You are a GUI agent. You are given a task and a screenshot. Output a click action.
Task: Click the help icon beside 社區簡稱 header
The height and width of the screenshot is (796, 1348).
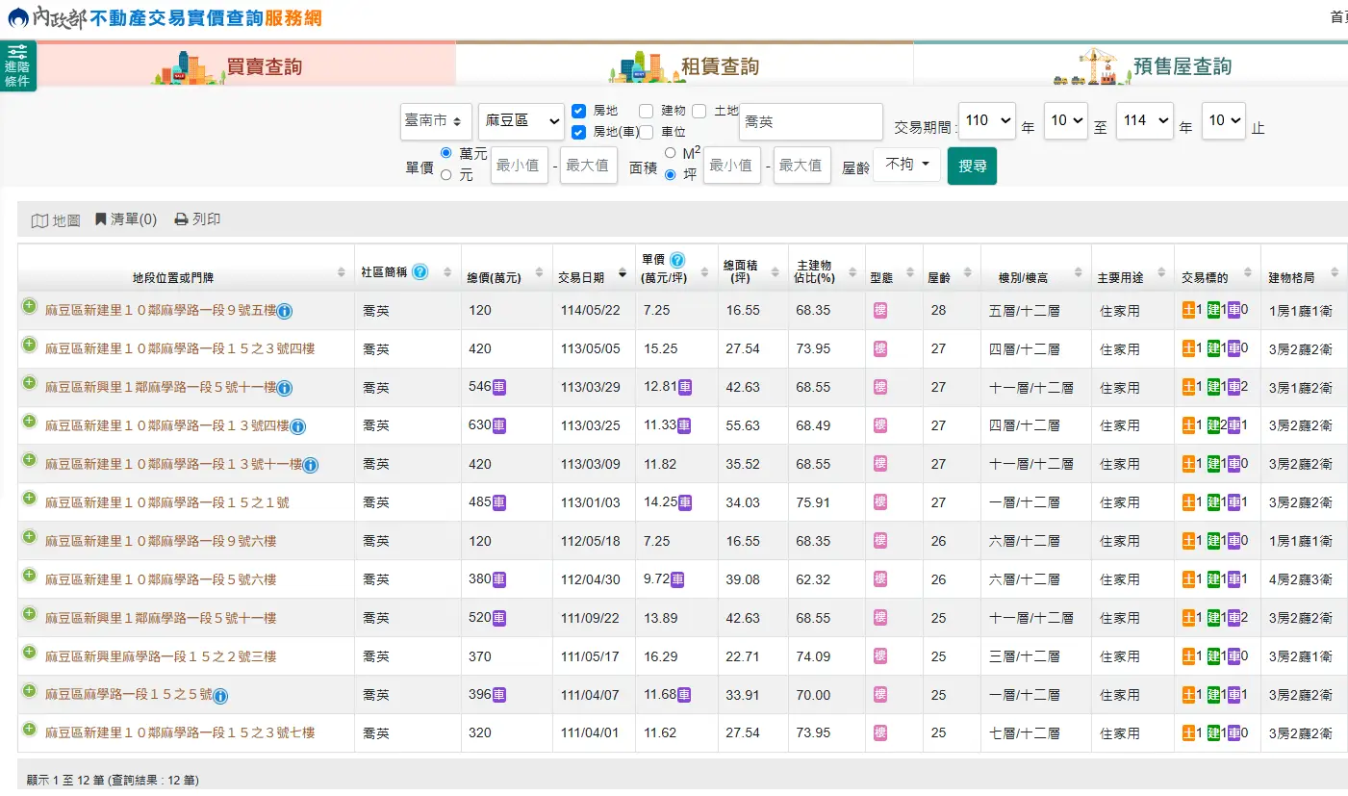(x=420, y=272)
